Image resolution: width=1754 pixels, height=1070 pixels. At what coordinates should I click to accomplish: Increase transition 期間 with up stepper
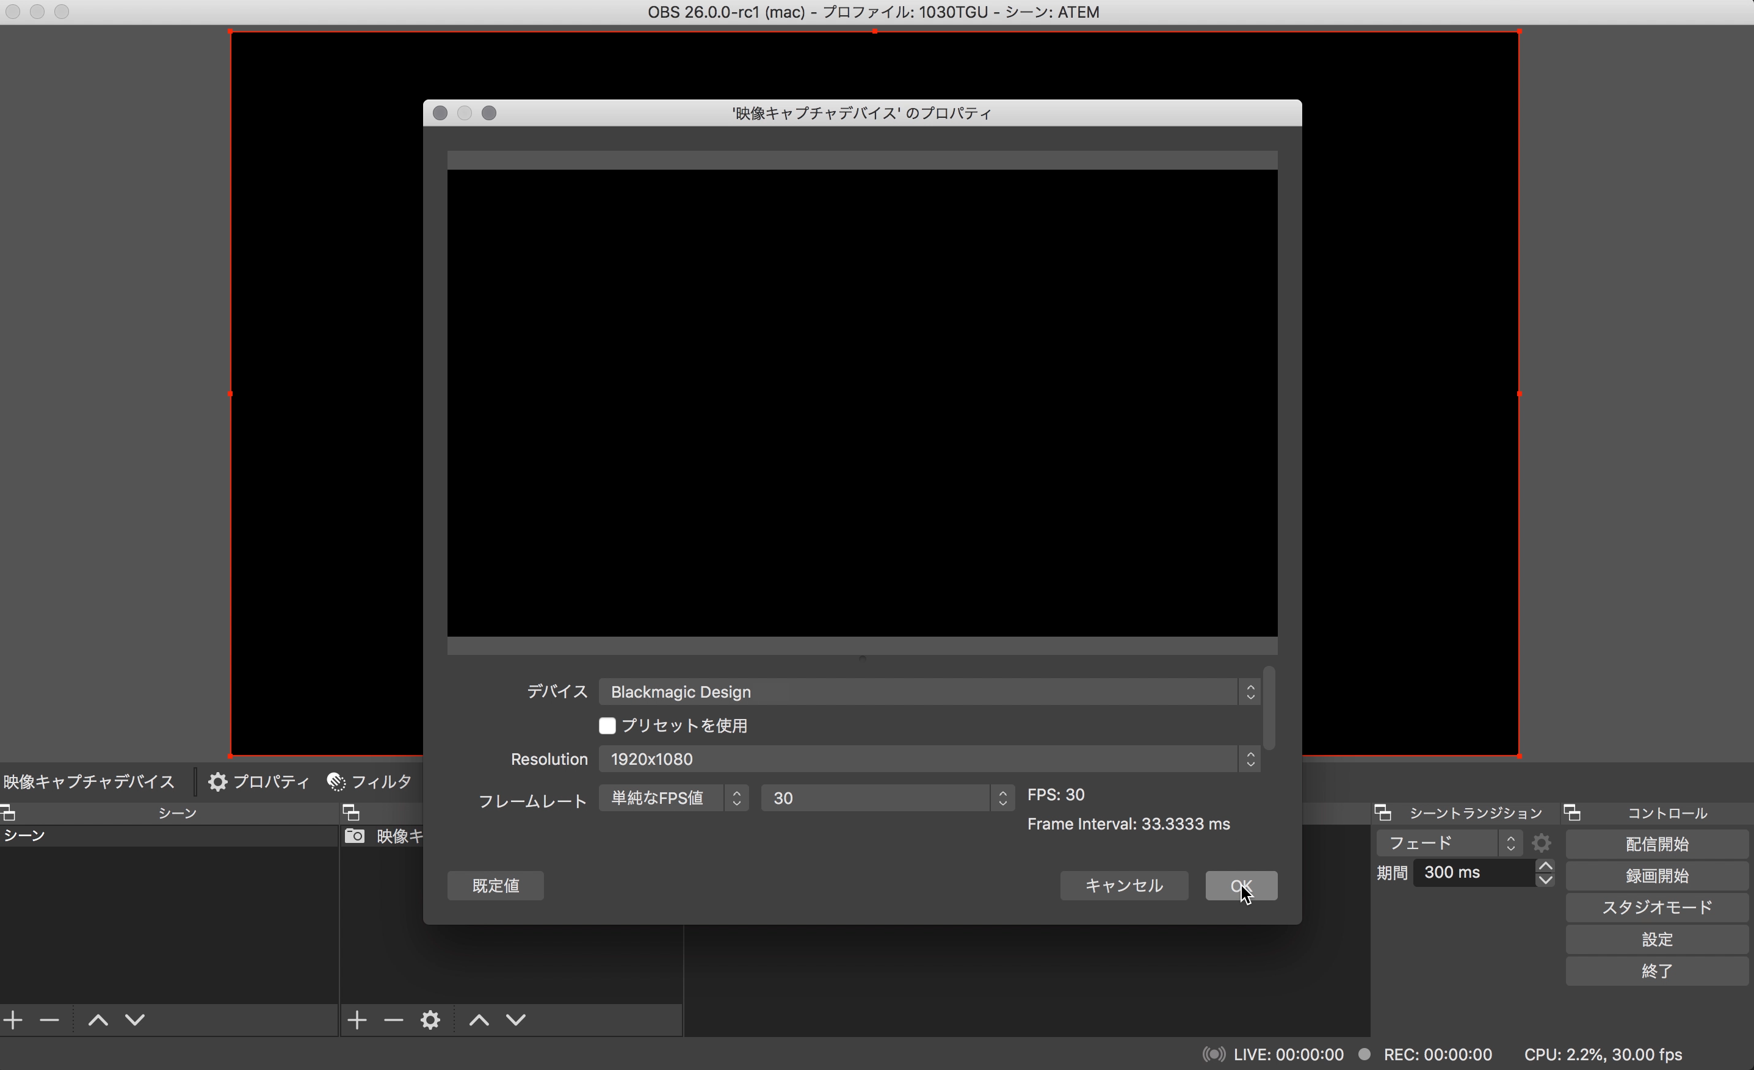click(x=1545, y=866)
